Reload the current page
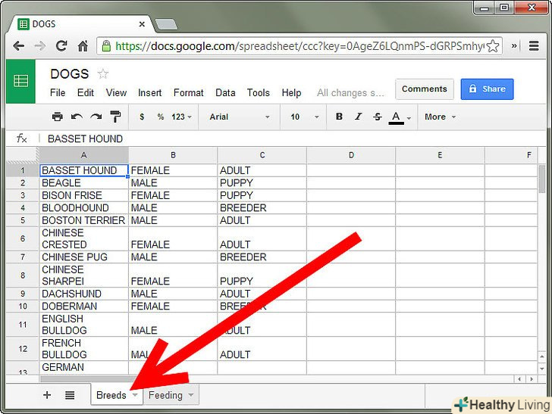The height and width of the screenshot is (414, 552). click(x=61, y=46)
